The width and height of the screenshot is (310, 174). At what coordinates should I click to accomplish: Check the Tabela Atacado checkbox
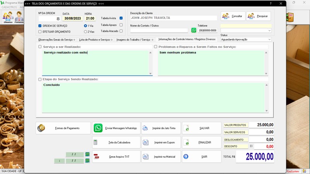tap(121, 31)
